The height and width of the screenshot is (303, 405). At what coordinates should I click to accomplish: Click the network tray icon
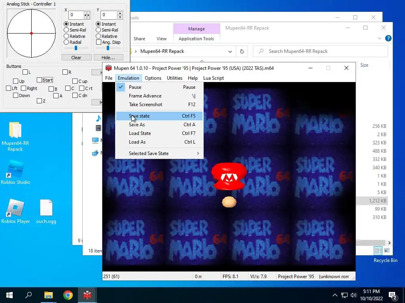coord(344,295)
